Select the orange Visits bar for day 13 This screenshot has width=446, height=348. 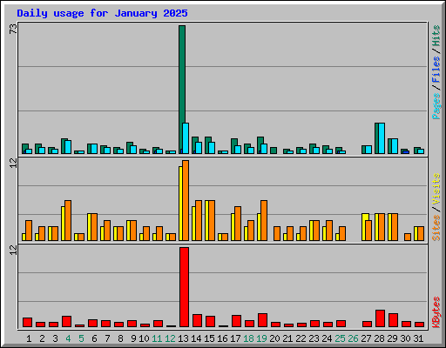(186, 200)
